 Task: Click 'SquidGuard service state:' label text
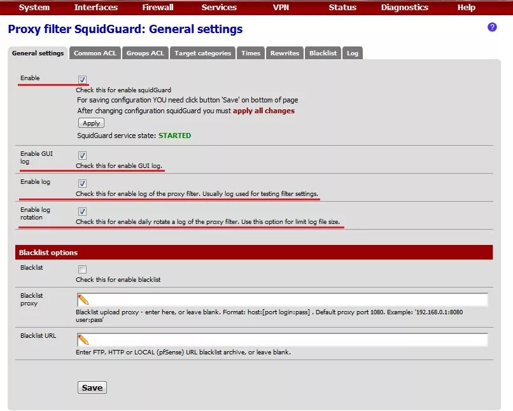click(x=116, y=136)
